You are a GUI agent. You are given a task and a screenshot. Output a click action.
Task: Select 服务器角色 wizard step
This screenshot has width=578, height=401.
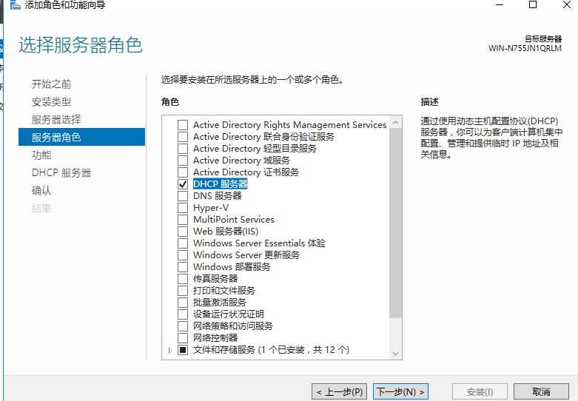(x=82, y=137)
